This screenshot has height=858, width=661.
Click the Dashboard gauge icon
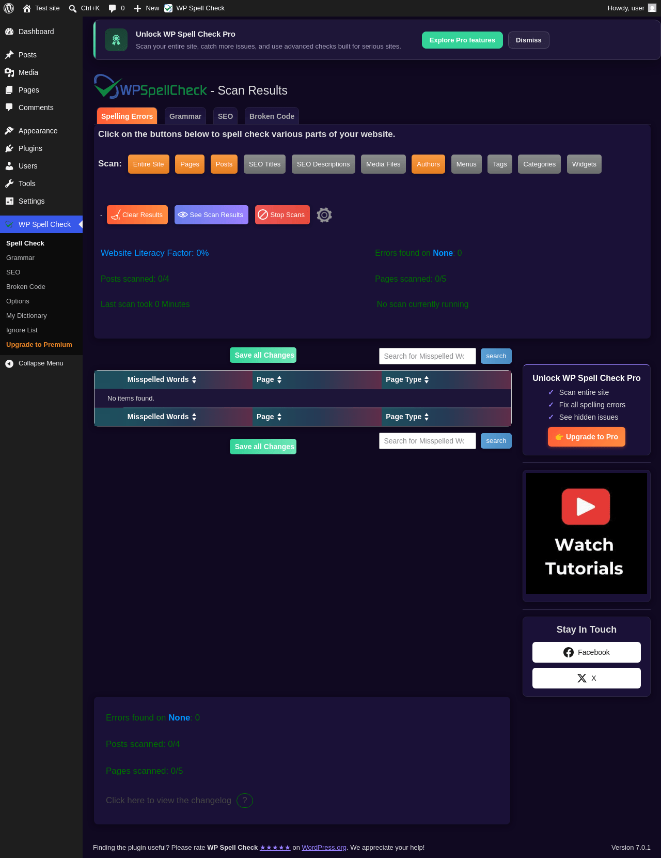coord(9,32)
